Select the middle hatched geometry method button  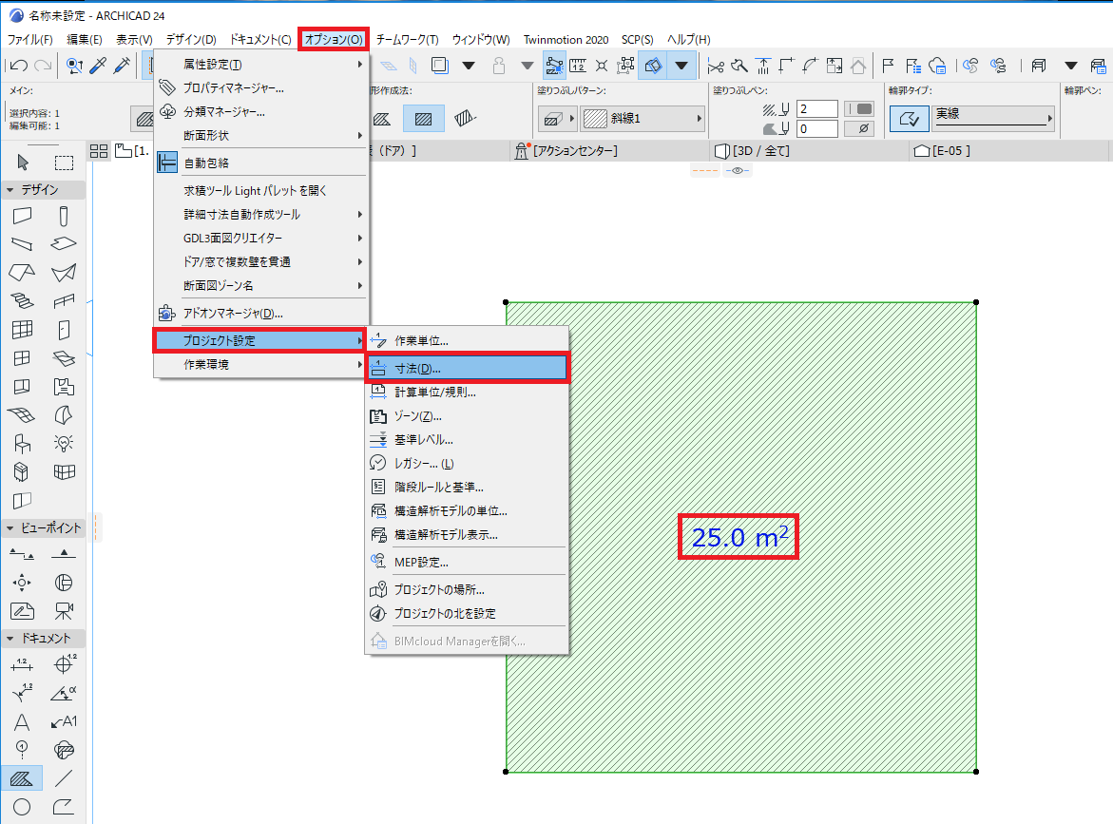click(x=424, y=119)
